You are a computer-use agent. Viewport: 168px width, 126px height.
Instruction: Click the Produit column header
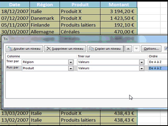coord(80,5)
